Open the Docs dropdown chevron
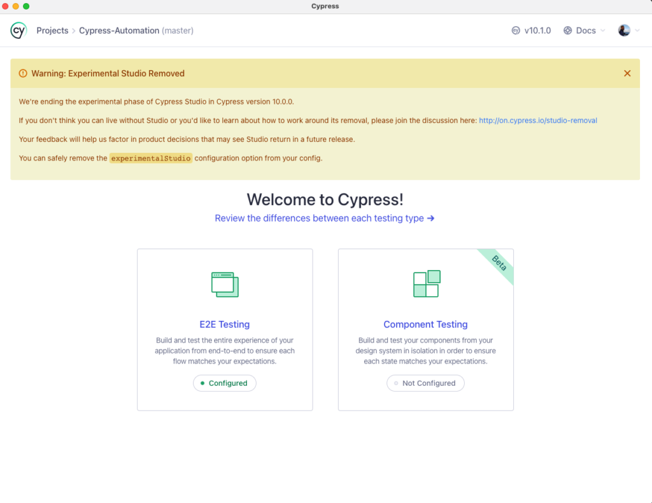Viewport: 652px width, 503px height. coord(602,30)
